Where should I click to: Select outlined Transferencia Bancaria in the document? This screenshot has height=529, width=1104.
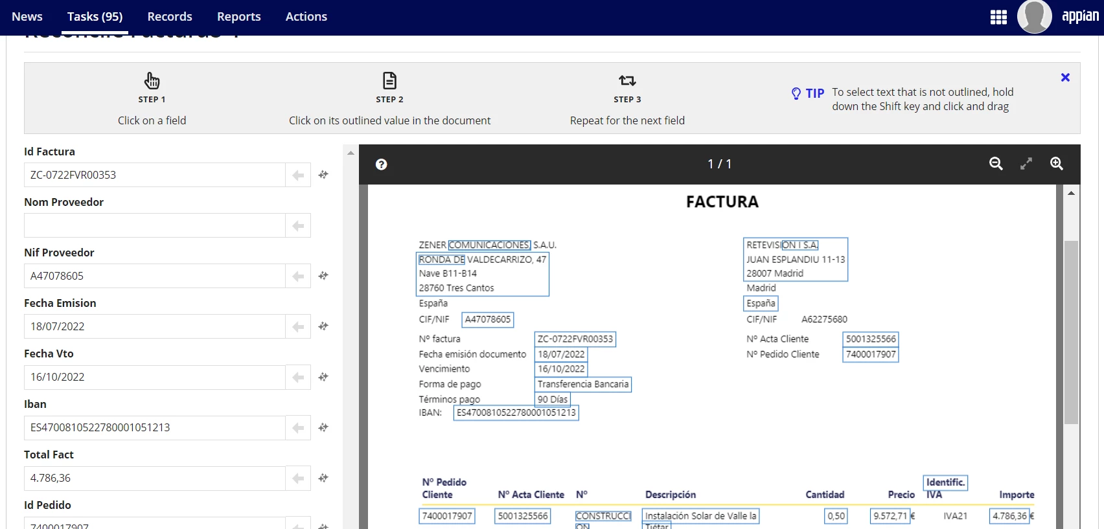pos(583,384)
